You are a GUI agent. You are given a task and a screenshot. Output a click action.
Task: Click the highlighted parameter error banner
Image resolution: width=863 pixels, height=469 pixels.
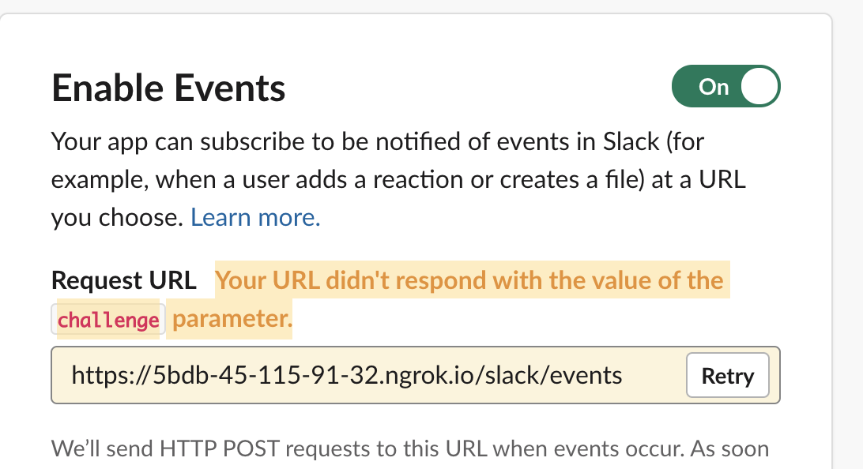coord(470,280)
